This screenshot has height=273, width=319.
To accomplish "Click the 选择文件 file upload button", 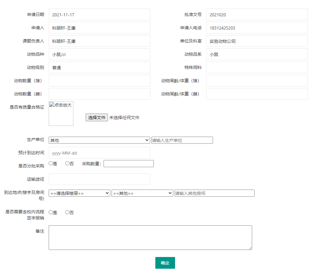I will tap(97, 118).
